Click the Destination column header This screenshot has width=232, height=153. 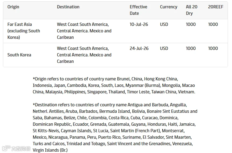pos(68,7)
